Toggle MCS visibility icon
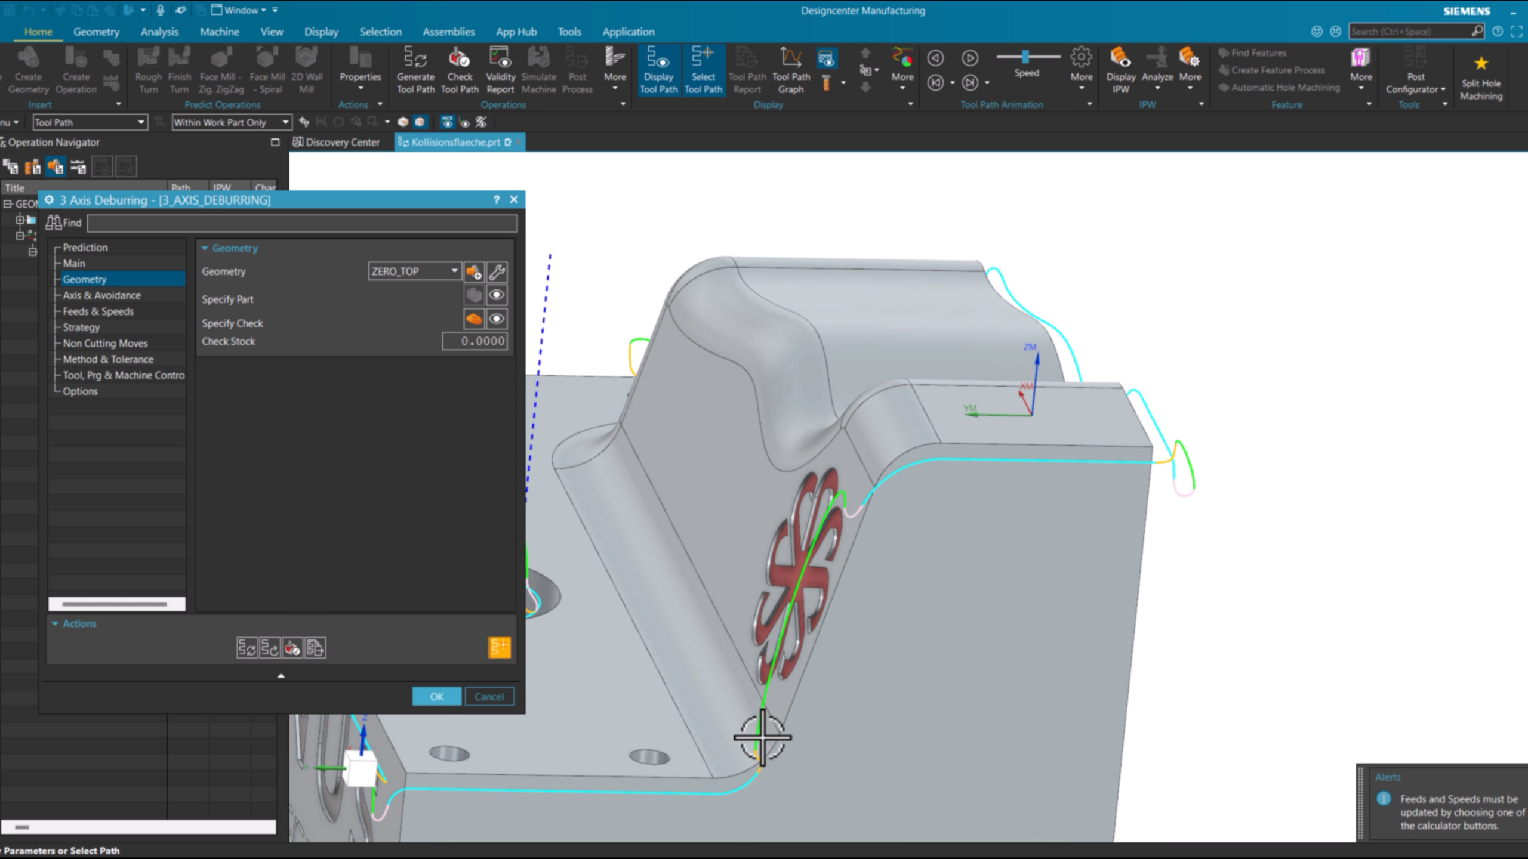Image resolution: width=1528 pixels, height=859 pixels. coord(447,122)
